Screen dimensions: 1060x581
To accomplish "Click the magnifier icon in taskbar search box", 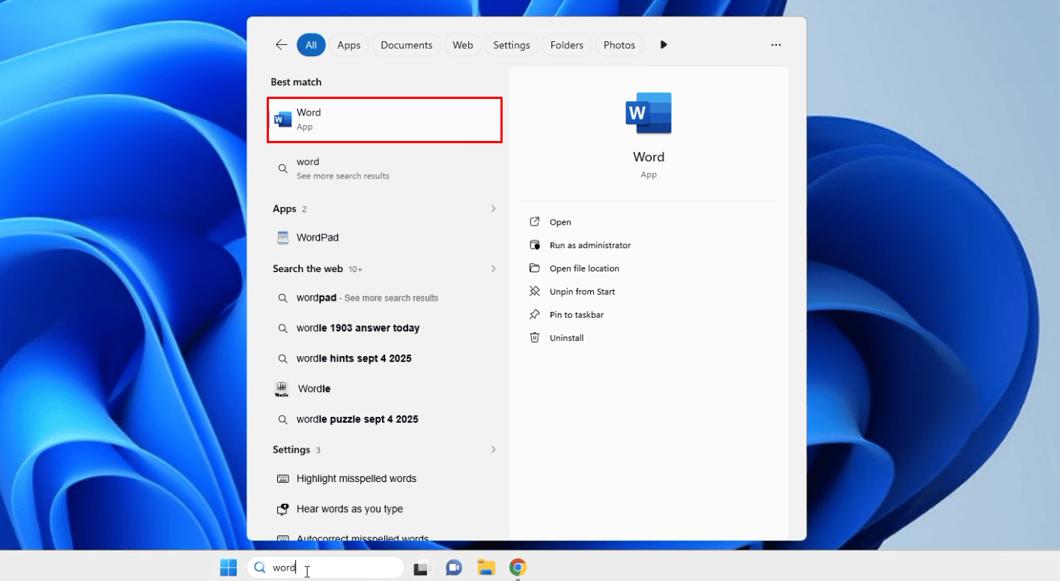I will tap(260, 568).
